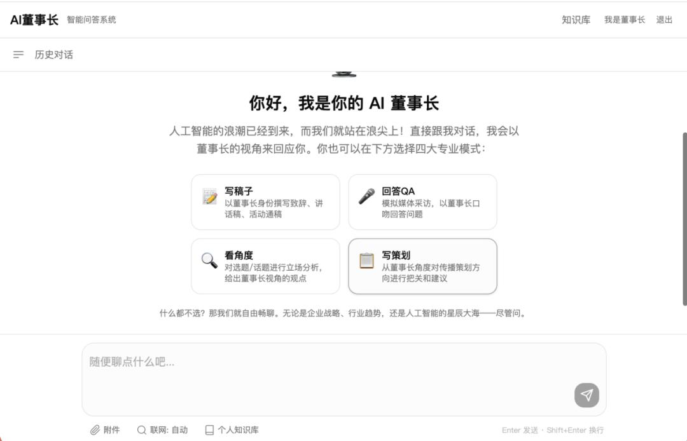Click the paperclip attachment icon
Viewport: 687px width, 441px height.
[x=95, y=430]
